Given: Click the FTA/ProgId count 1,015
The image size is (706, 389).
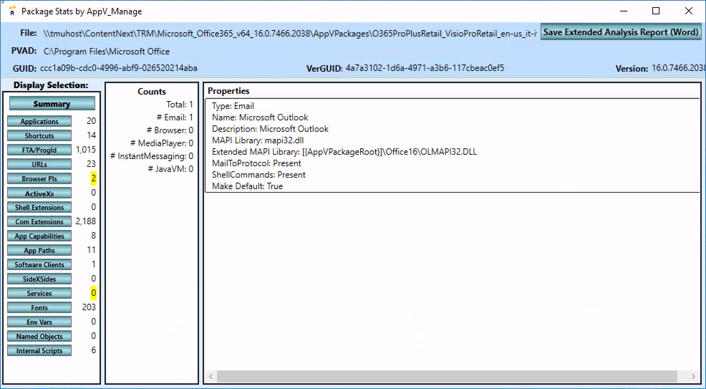Looking at the screenshot, I should click(86, 150).
